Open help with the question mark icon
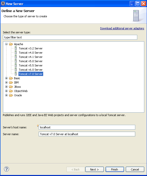The image size is (147, 176). tap(6, 169)
